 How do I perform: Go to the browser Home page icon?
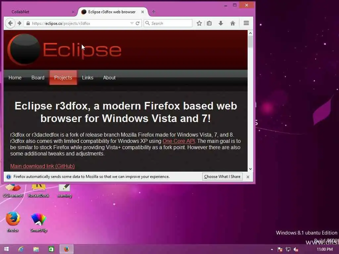click(x=233, y=23)
